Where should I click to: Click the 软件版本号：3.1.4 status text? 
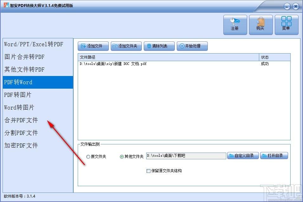[x=20, y=196]
